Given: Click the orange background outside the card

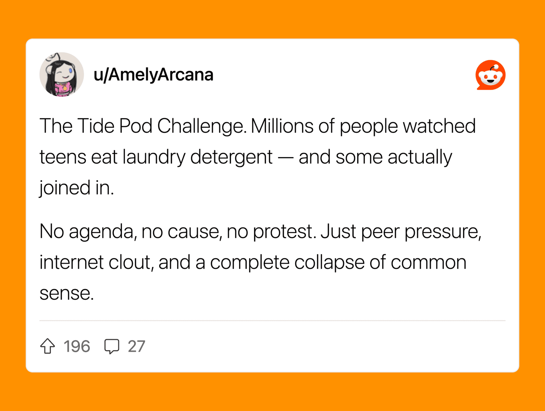Looking at the screenshot, I should 272,19.
